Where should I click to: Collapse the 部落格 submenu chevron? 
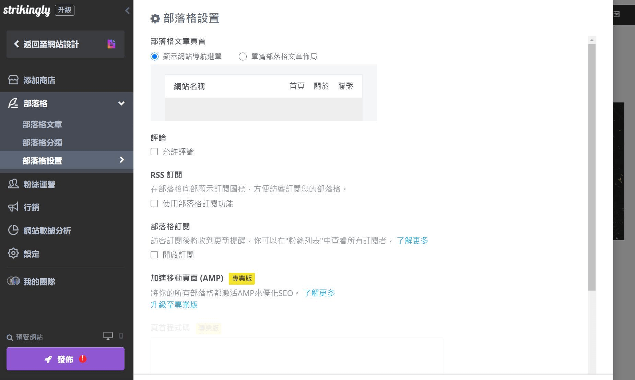click(x=121, y=103)
